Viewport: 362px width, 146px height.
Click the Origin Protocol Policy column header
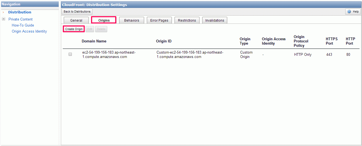click(301, 41)
